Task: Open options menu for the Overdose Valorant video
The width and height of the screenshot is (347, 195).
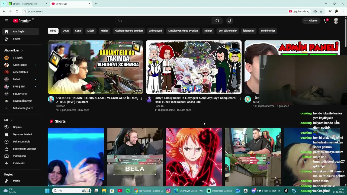Action: pos(142,98)
